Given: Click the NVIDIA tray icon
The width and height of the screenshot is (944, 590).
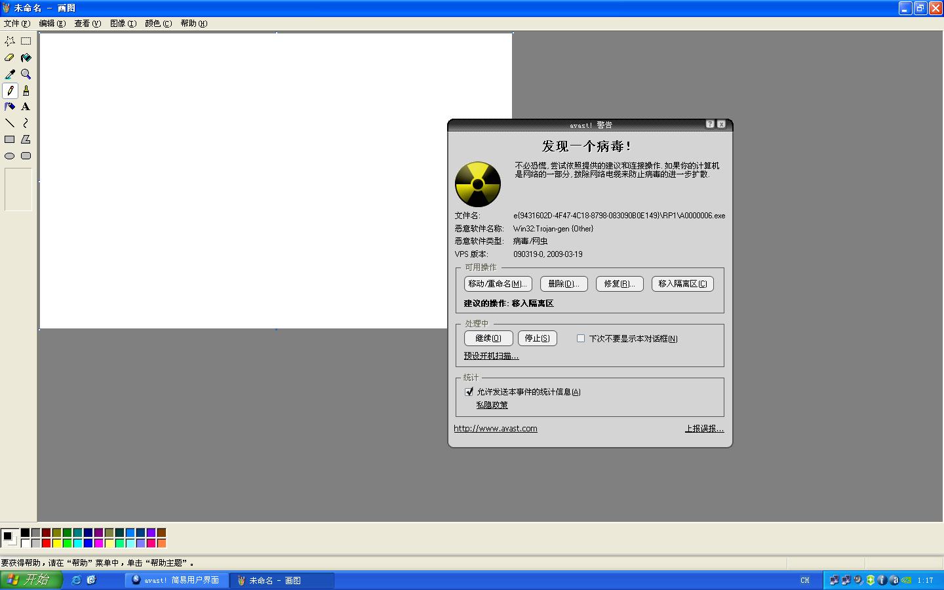Looking at the screenshot, I should pyautogui.click(x=906, y=580).
